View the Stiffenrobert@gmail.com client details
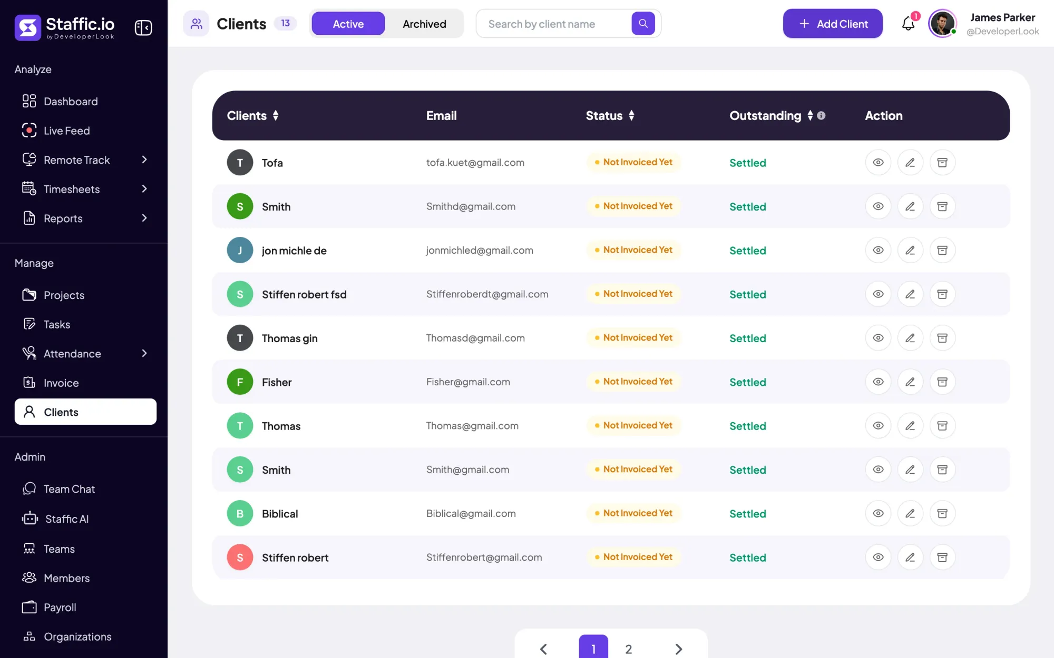The image size is (1054, 658). 878,557
